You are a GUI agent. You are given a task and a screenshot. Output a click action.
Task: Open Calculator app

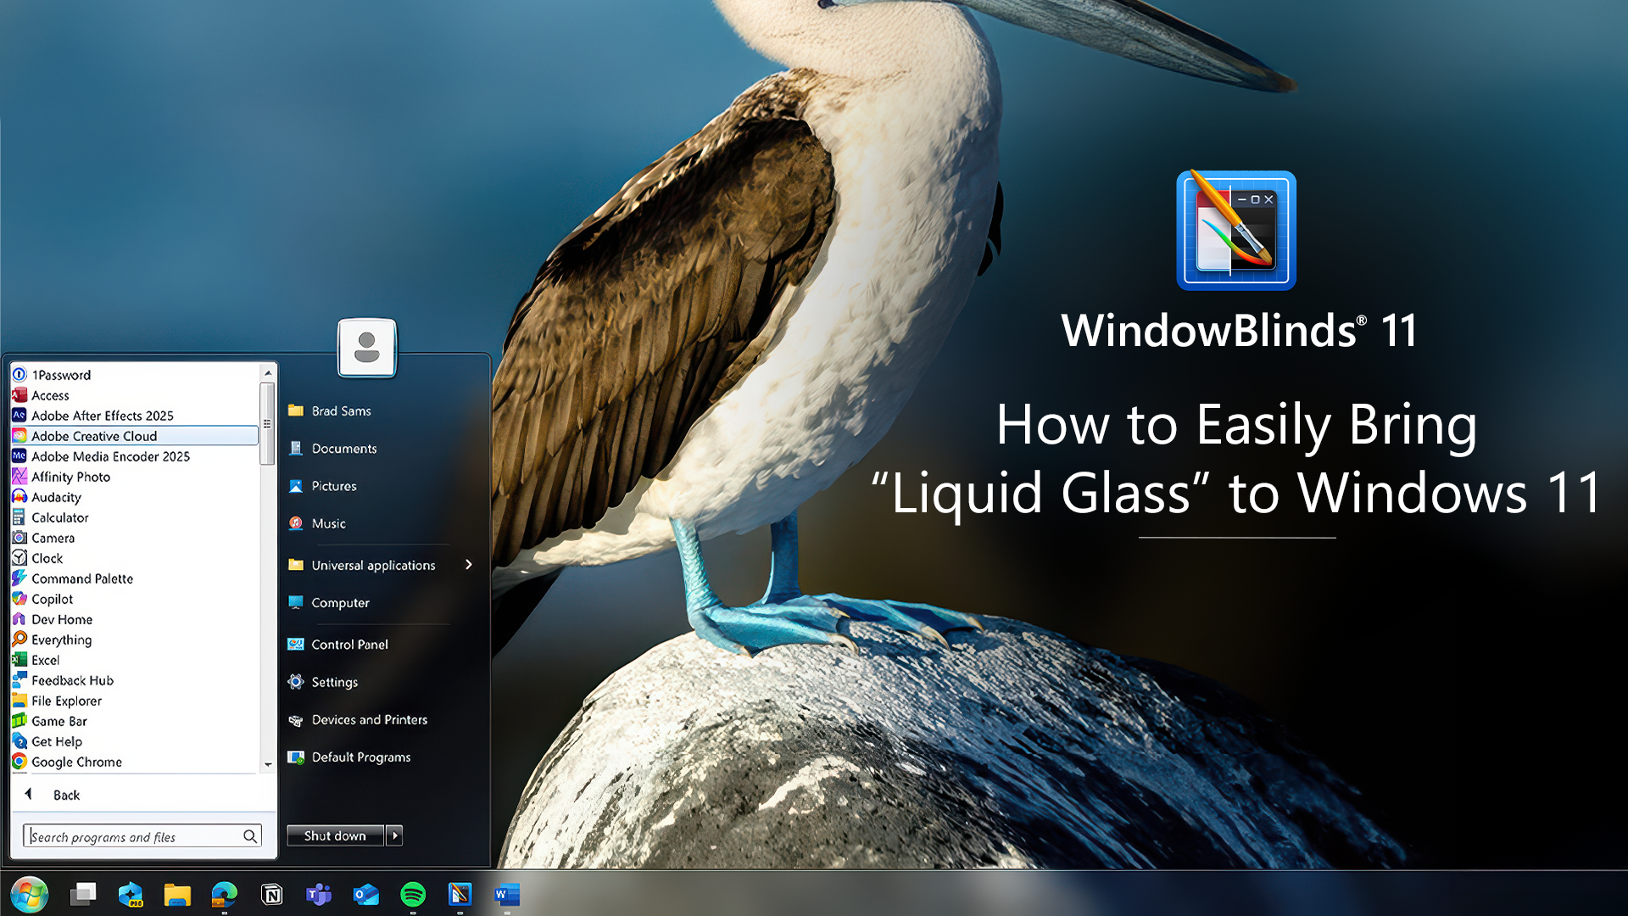(x=135, y=517)
